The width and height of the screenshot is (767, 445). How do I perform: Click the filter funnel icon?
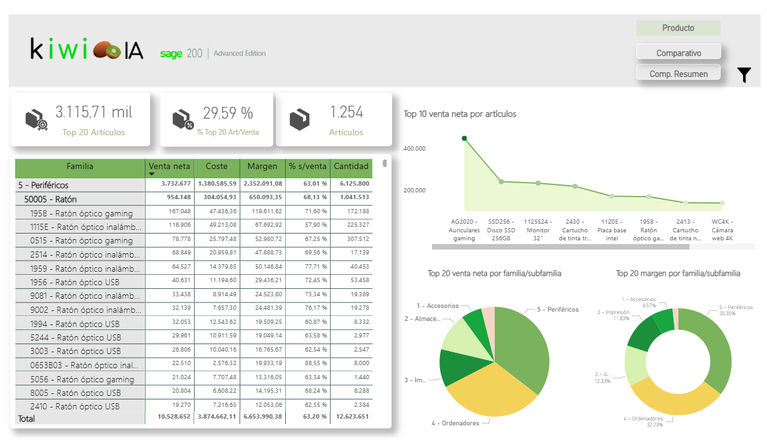[744, 75]
